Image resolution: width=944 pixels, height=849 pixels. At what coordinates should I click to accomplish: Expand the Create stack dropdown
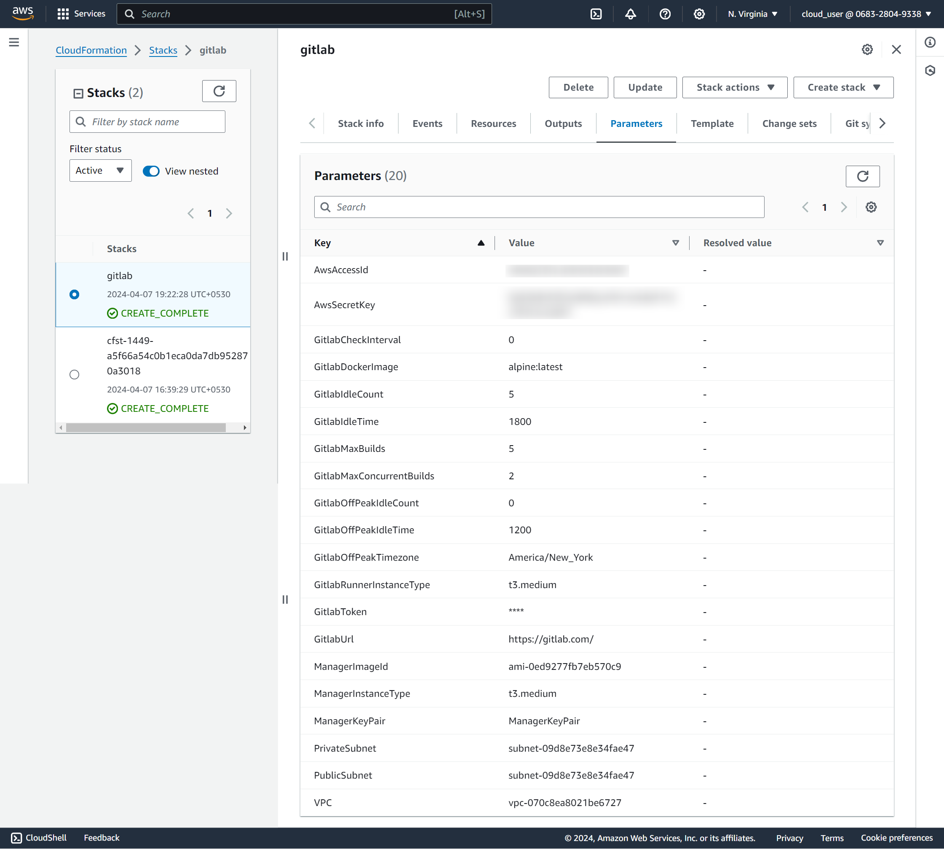tap(843, 87)
